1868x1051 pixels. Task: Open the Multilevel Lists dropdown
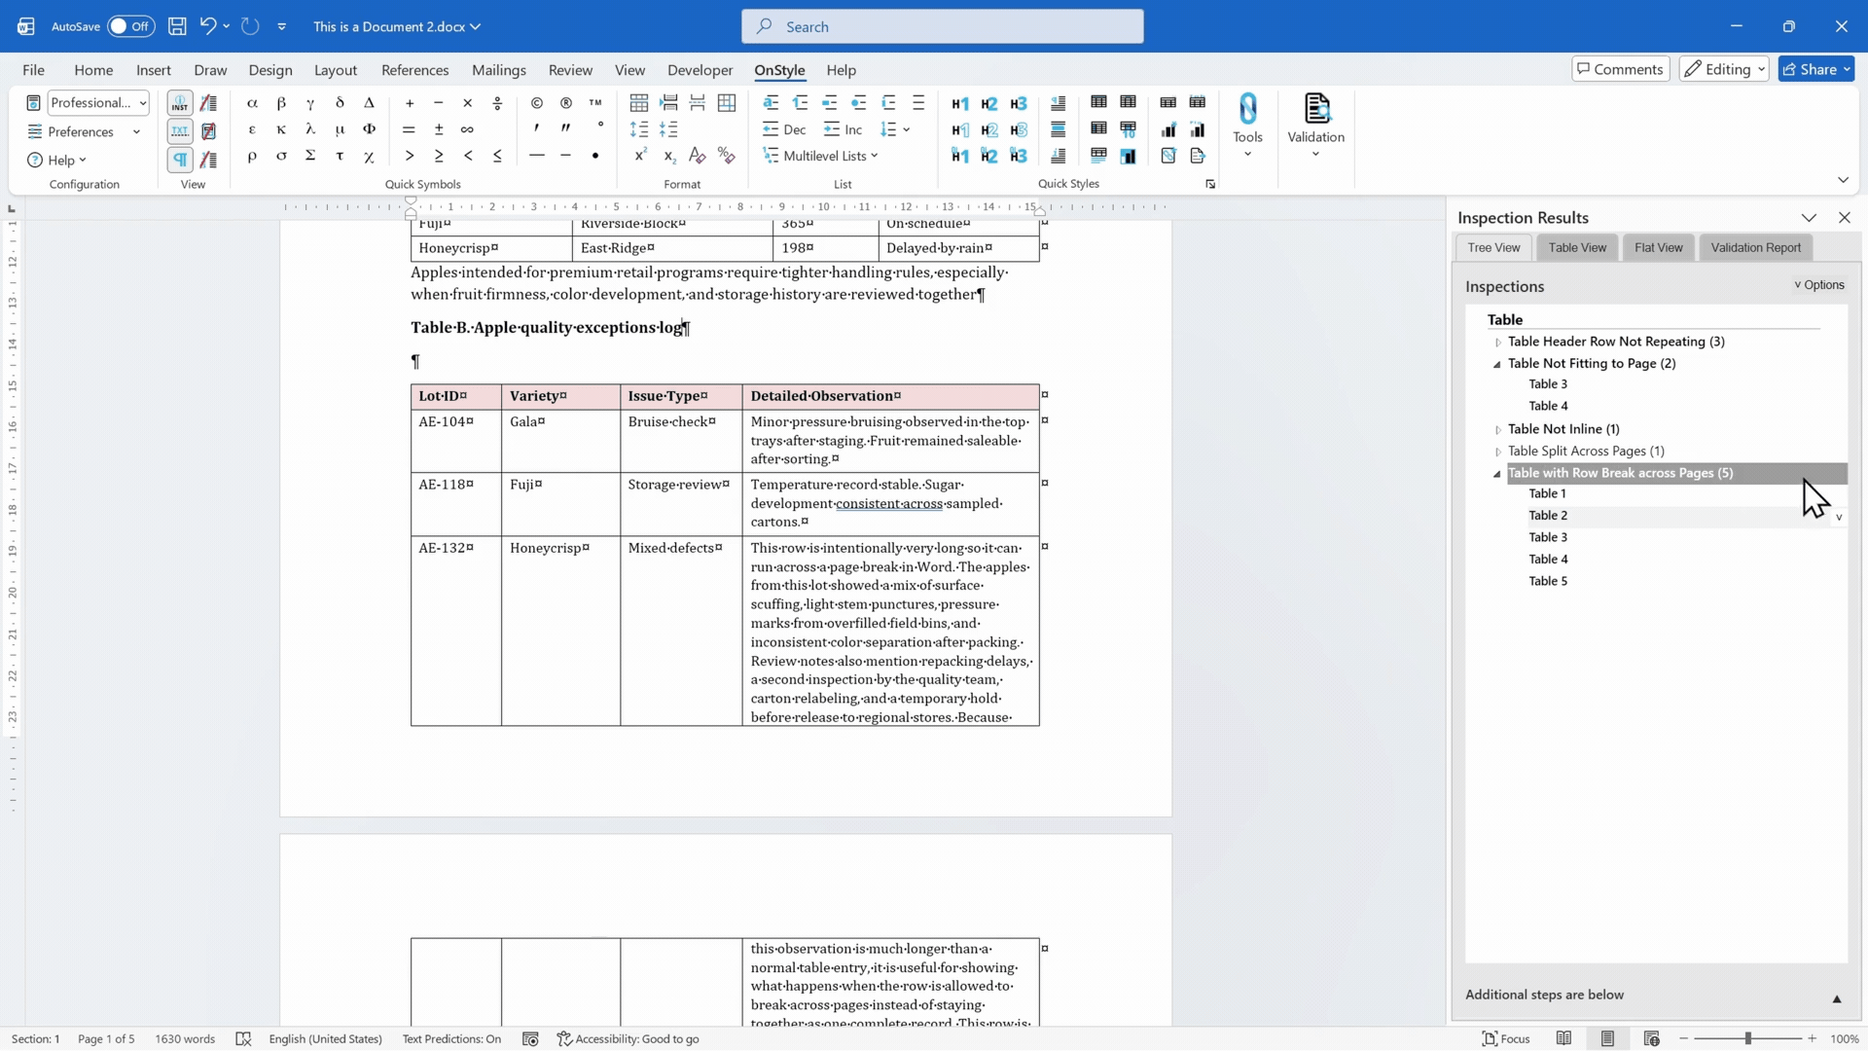click(821, 156)
